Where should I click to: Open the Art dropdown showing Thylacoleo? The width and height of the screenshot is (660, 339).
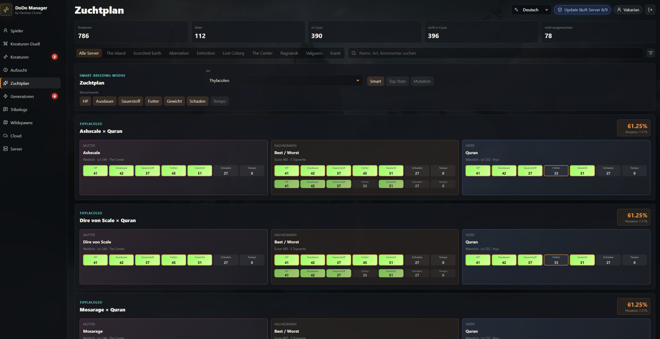pyautogui.click(x=284, y=81)
